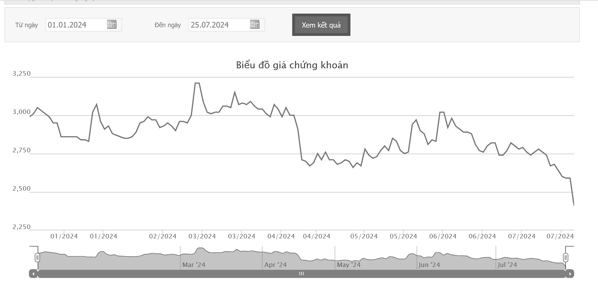Open the calendar icon for Từ ngày
Viewport: 598px width, 282px height.
(x=112, y=24)
